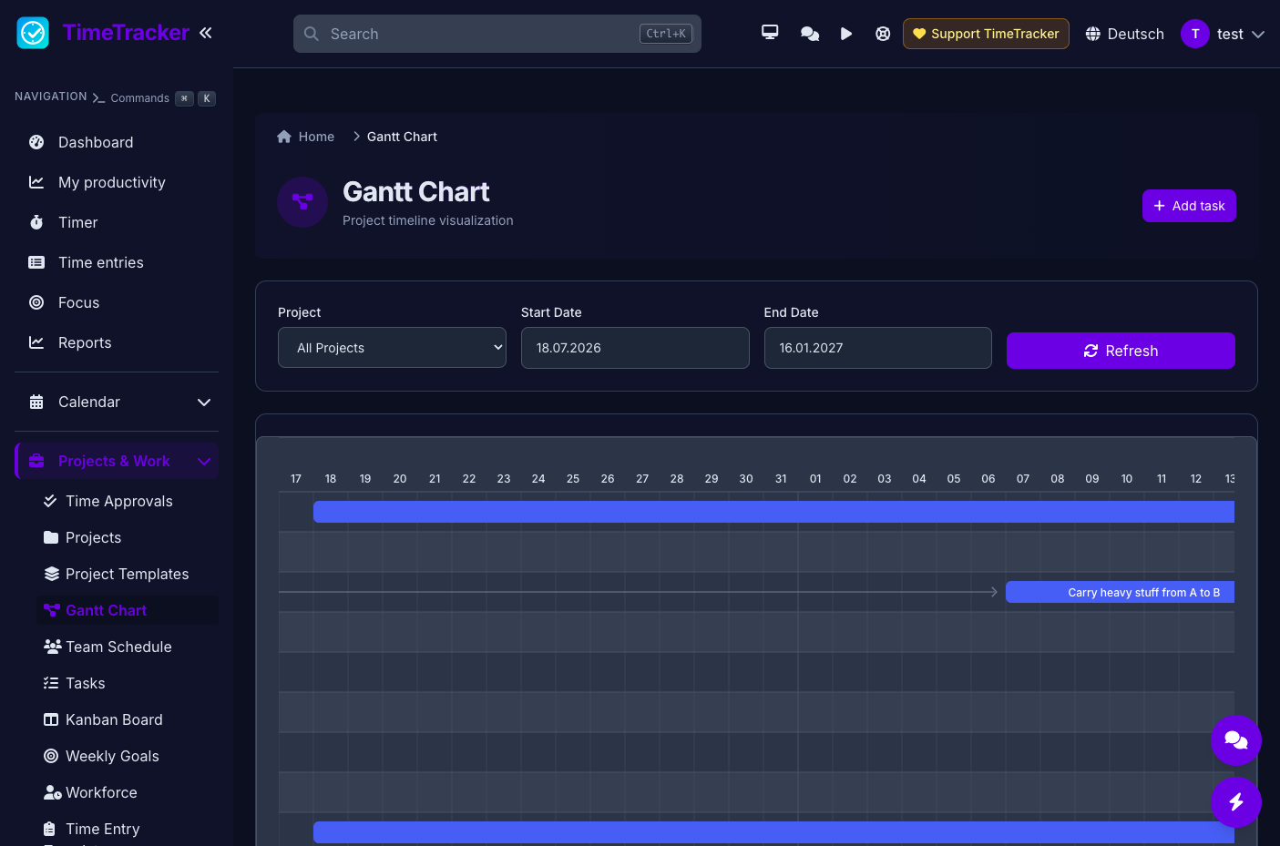Click the T user avatar
This screenshot has height=846, width=1280.
coord(1194,34)
